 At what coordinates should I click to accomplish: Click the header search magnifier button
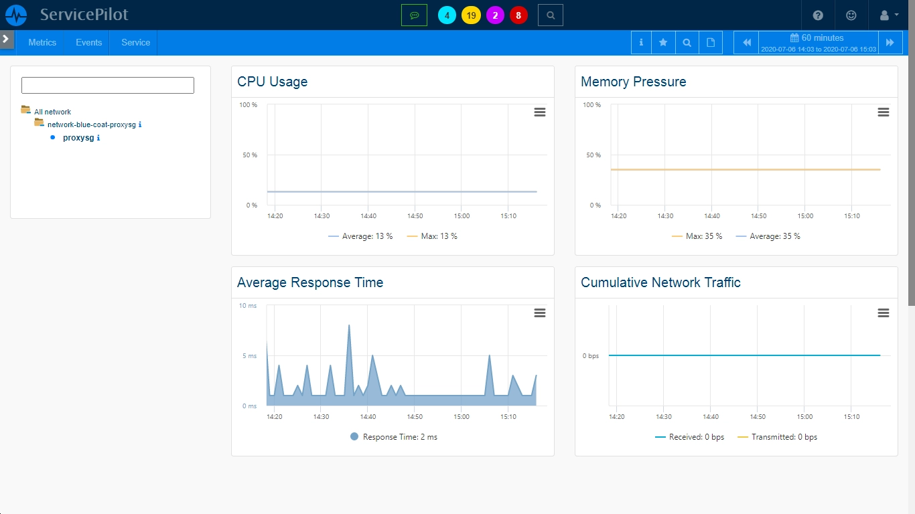[x=551, y=15]
